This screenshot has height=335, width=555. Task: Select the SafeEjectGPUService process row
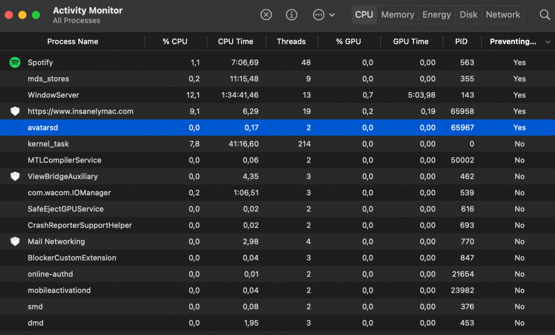tap(277, 209)
